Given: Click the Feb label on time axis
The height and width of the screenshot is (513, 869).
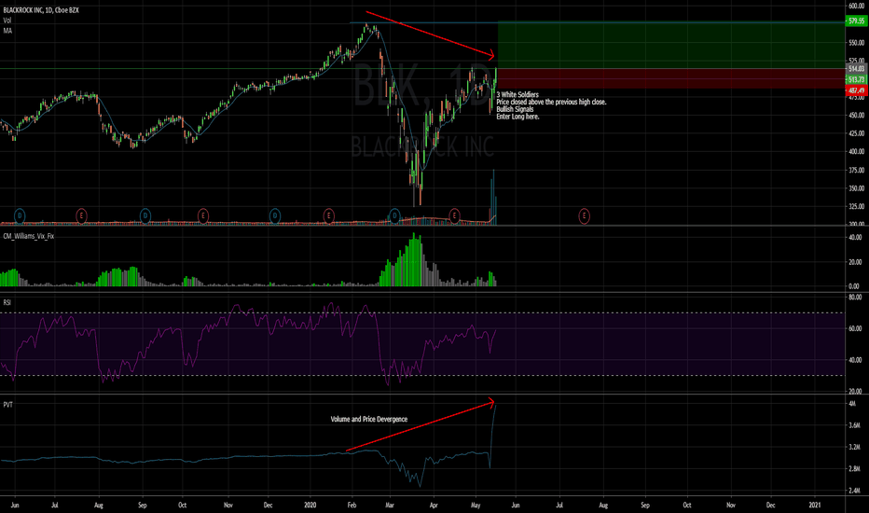Looking at the screenshot, I should [352, 506].
